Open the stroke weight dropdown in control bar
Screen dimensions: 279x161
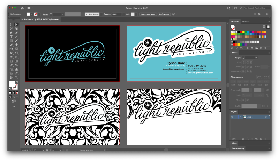(62, 14)
